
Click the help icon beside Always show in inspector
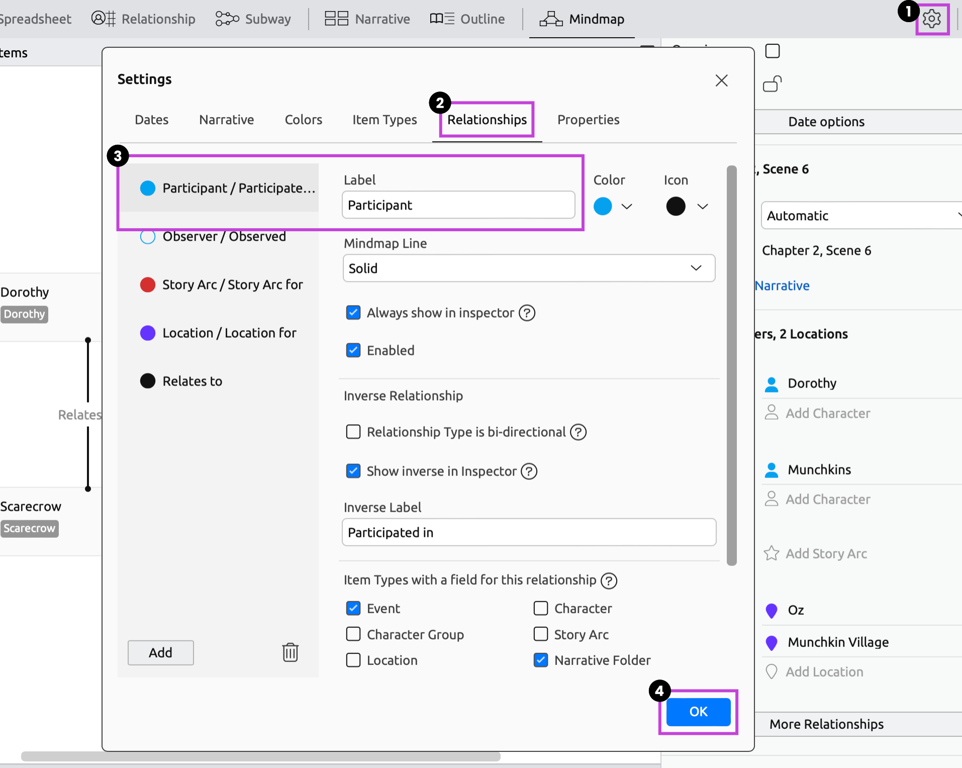point(527,313)
